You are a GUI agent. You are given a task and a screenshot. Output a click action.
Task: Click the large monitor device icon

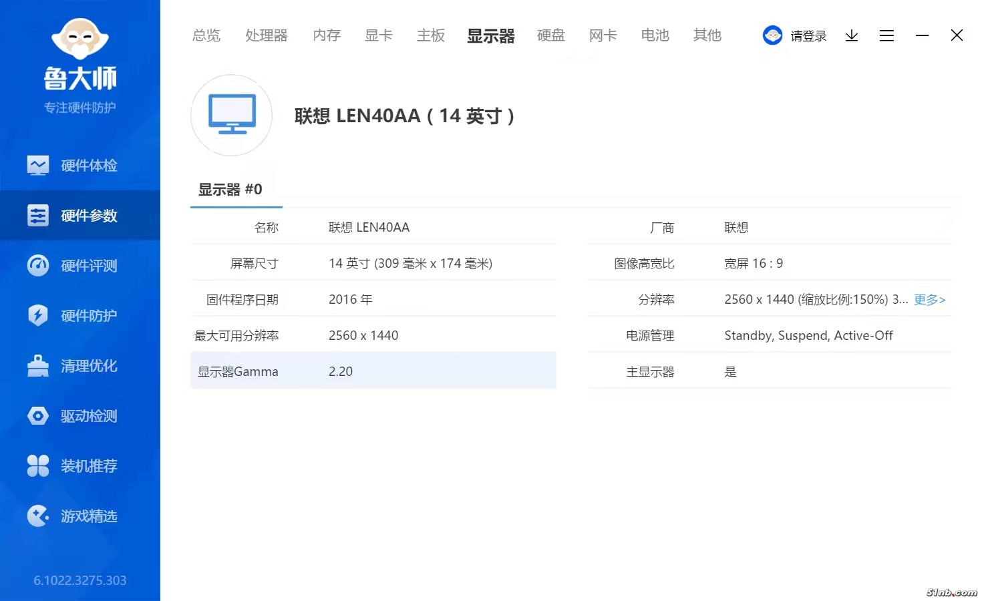coord(232,115)
